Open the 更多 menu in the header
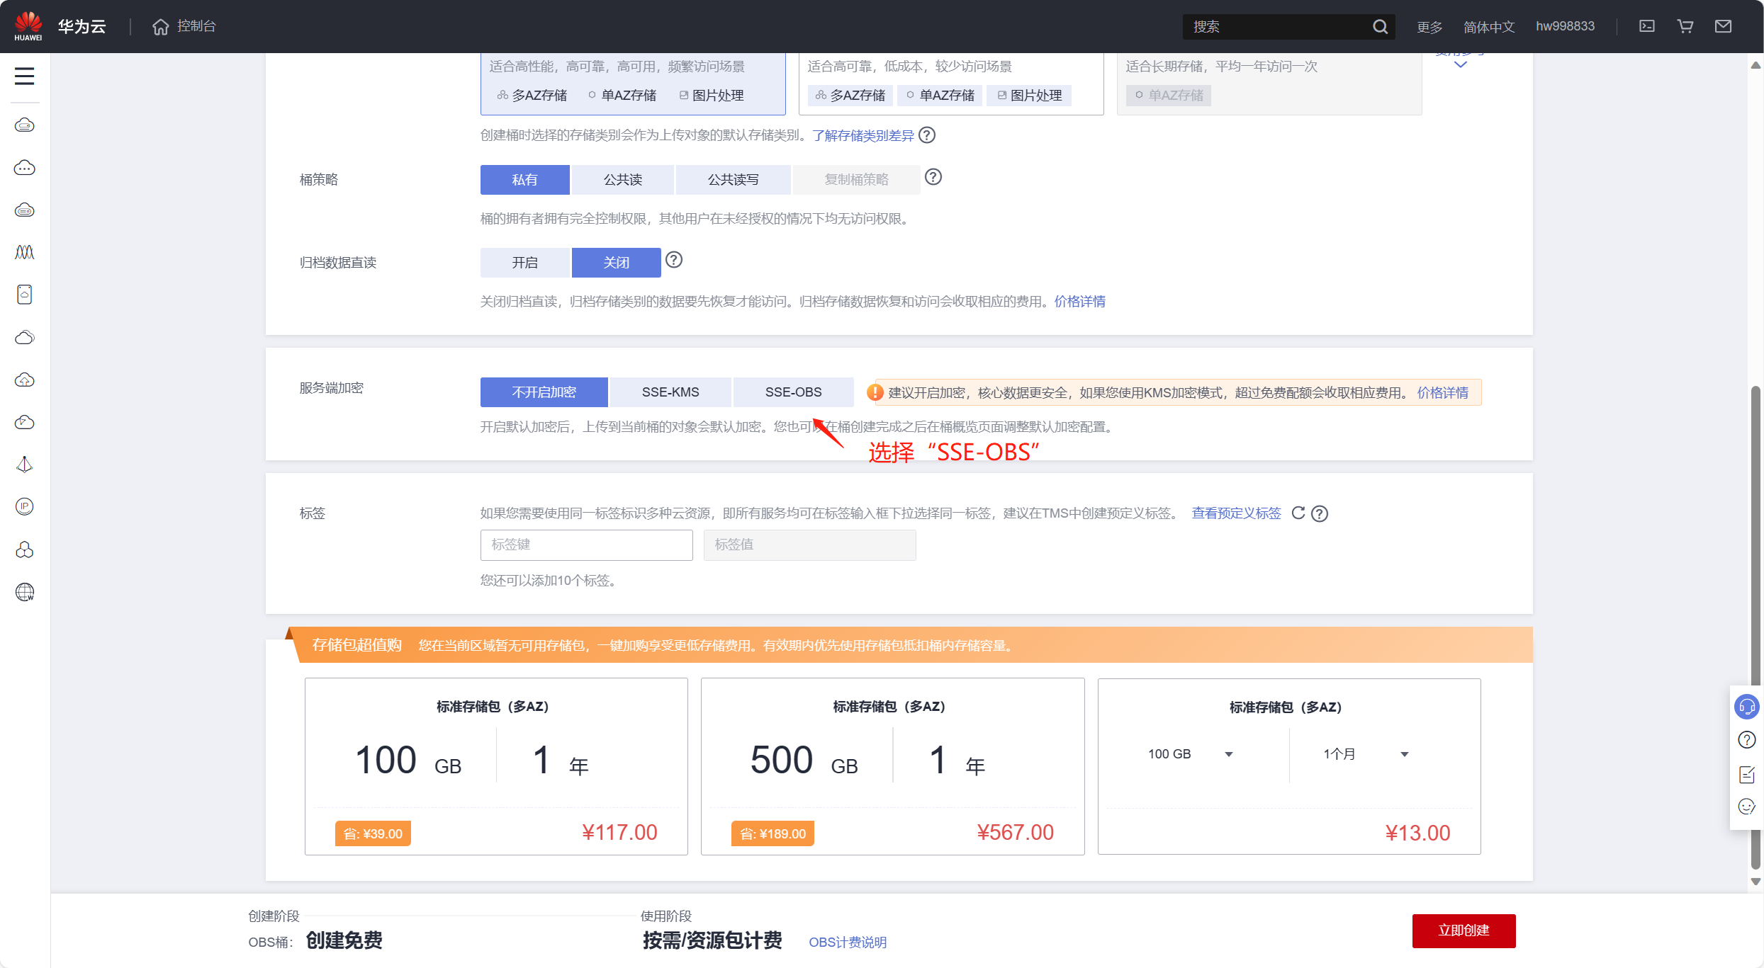Image resolution: width=1764 pixels, height=968 pixels. click(x=1429, y=27)
